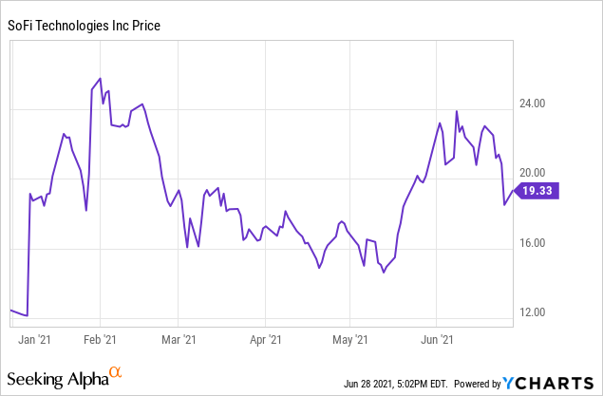603x396 pixels.
Task: Click the orange alpha symbol icon
Action: point(116,373)
